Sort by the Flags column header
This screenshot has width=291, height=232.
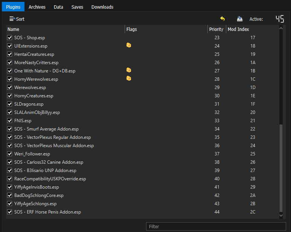click(x=166, y=29)
